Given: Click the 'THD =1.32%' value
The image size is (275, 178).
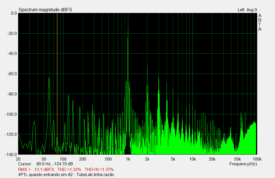Looking at the screenshot, I should click(x=69, y=170).
